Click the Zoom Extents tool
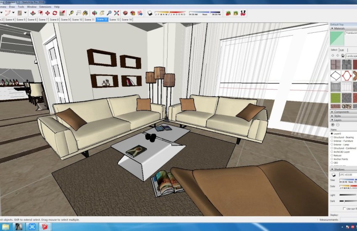Screen dimensions: 357x231 [117, 13]
